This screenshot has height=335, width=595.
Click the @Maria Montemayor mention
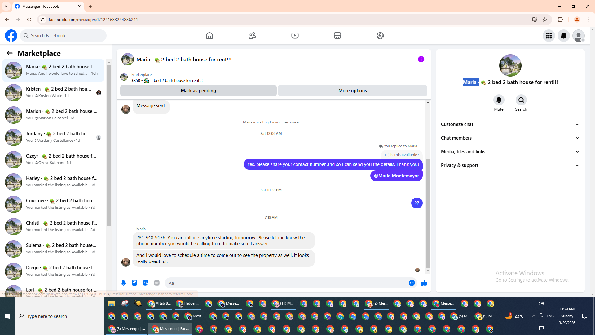click(396, 176)
